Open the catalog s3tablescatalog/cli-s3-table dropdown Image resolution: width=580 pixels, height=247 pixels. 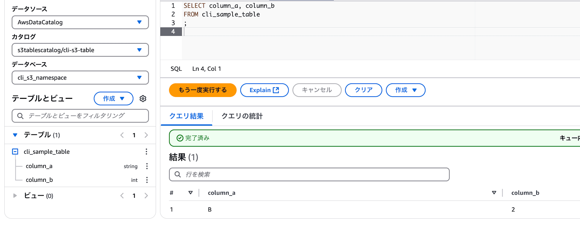[x=80, y=50]
